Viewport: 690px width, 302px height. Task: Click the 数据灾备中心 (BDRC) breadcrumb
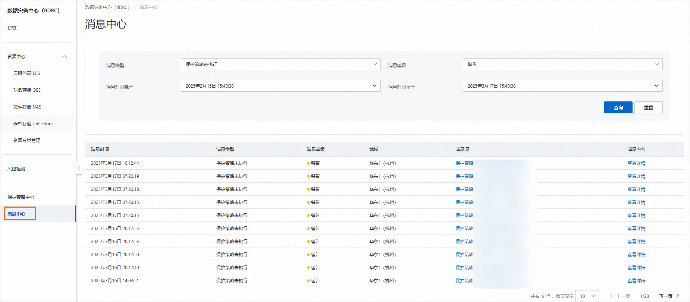[x=107, y=7]
